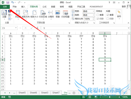Click the macro recording icon in status bar
This screenshot has height=99, width=131.
tap(9, 97)
